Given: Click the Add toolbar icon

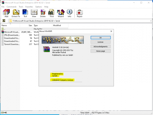Looking at the screenshot, I should pyautogui.click(x=6, y=12).
